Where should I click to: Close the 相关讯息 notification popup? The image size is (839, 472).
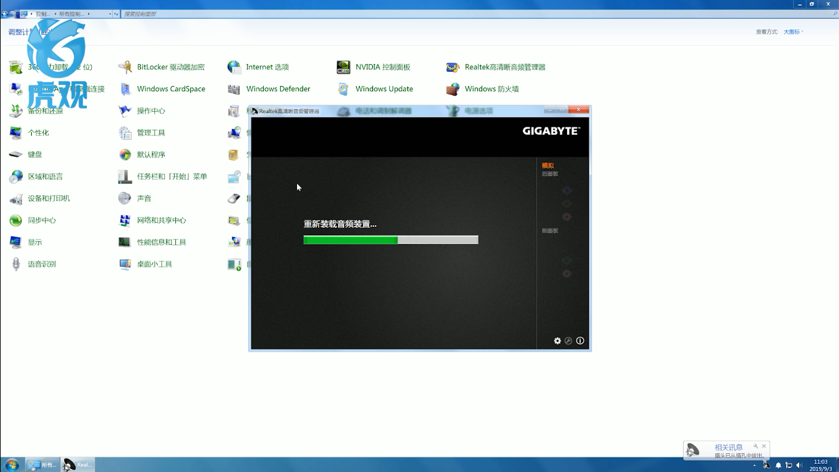click(764, 446)
